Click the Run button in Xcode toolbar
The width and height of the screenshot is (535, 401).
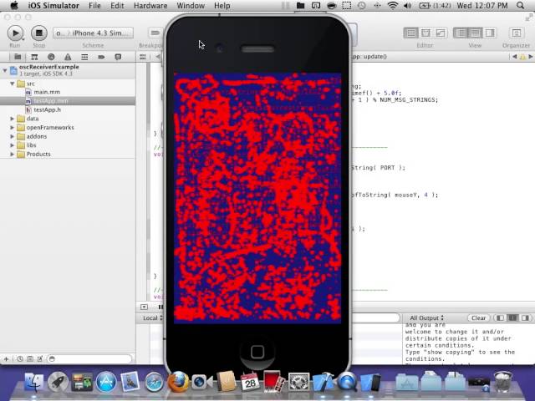15,33
